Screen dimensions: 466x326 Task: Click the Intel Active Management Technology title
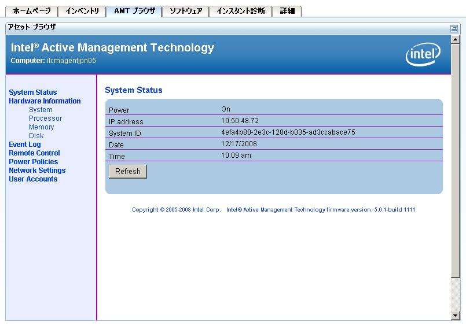click(x=112, y=48)
